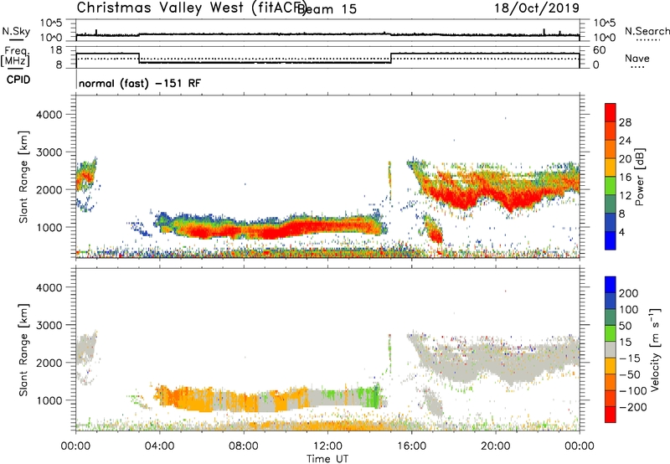Viewport: 670px width, 464px height.
Task: Click the '18' frequency axis value
Action: [x=56, y=50]
